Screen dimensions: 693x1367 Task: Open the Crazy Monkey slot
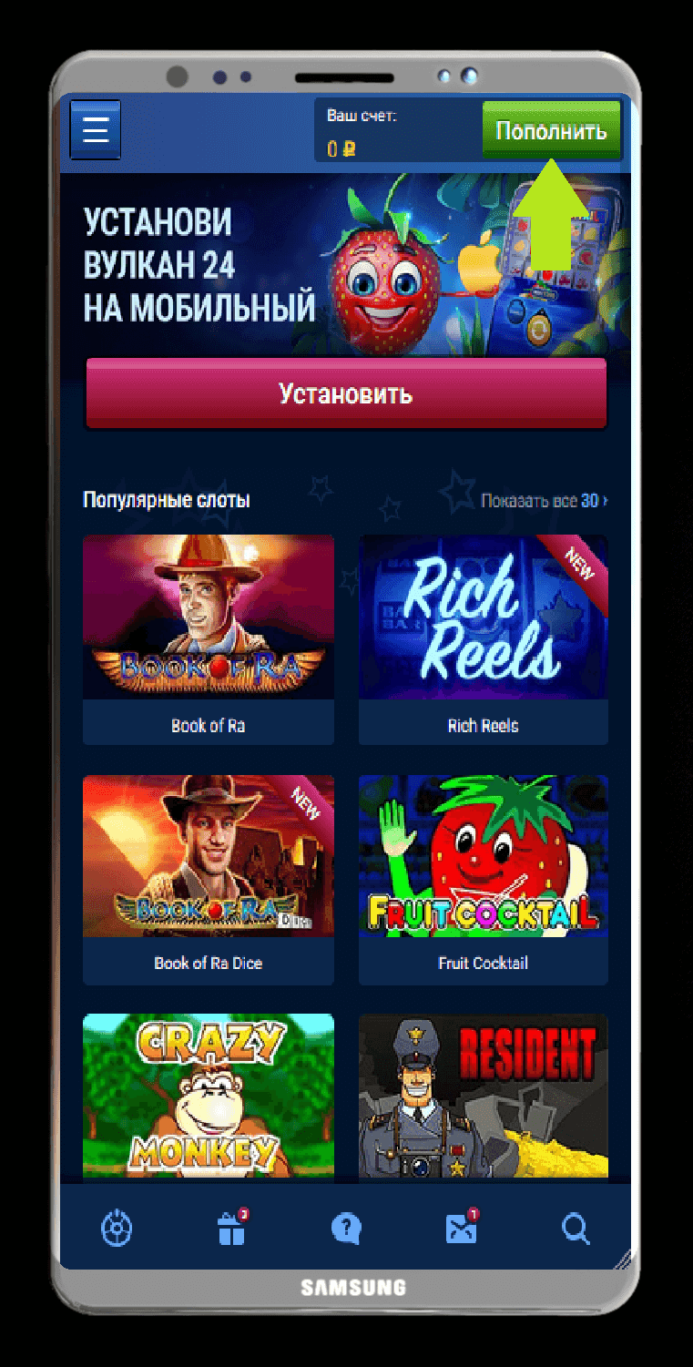(x=209, y=1096)
